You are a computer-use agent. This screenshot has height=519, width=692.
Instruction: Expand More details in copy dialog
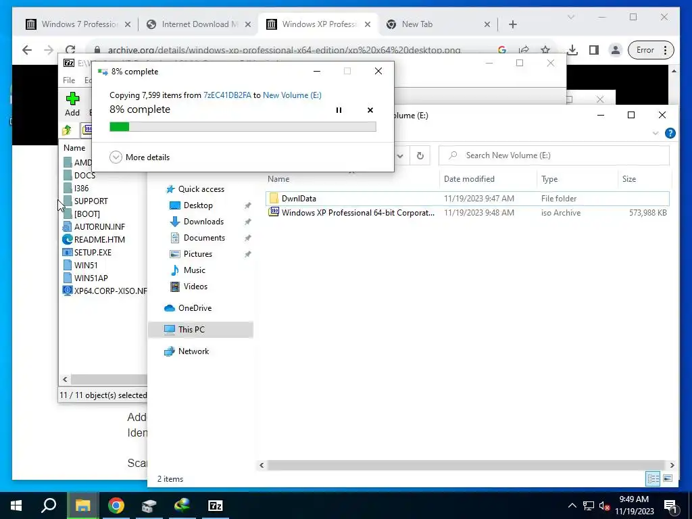139,157
